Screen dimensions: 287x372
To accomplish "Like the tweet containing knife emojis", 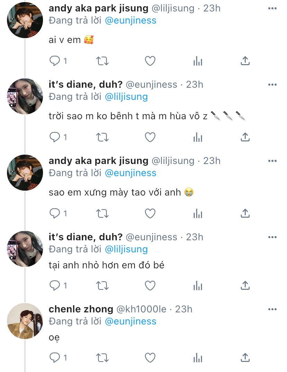I will (x=150, y=137).
